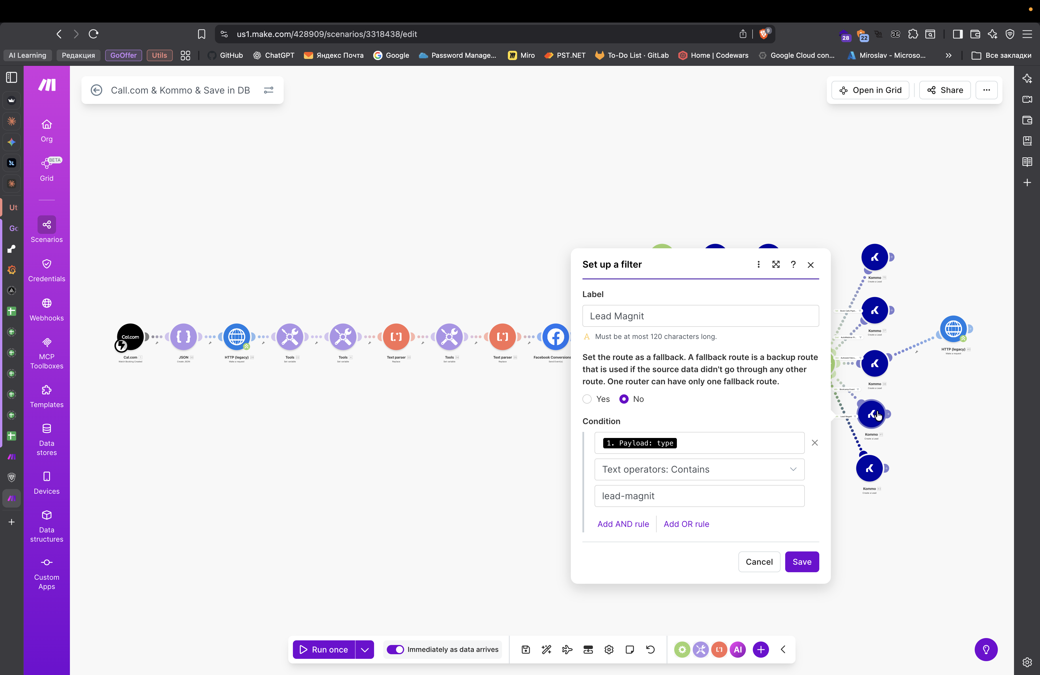This screenshot has height=675, width=1040.
Task: Open scenario settings gear in bottom toolbar
Action: click(609, 649)
